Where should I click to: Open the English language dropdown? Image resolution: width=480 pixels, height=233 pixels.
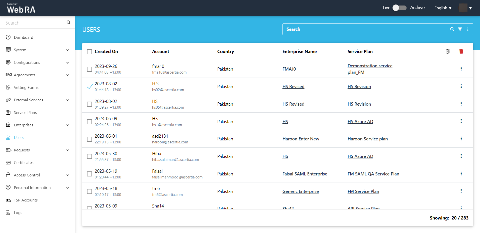443,8
